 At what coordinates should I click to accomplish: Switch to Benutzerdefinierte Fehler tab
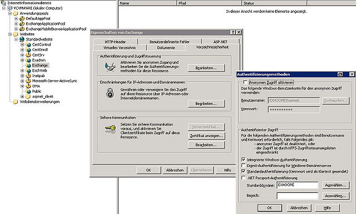(x=169, y=42)
